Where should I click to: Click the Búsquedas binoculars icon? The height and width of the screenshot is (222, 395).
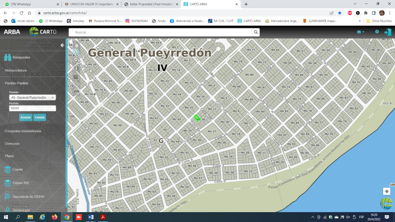coord(7,57)
